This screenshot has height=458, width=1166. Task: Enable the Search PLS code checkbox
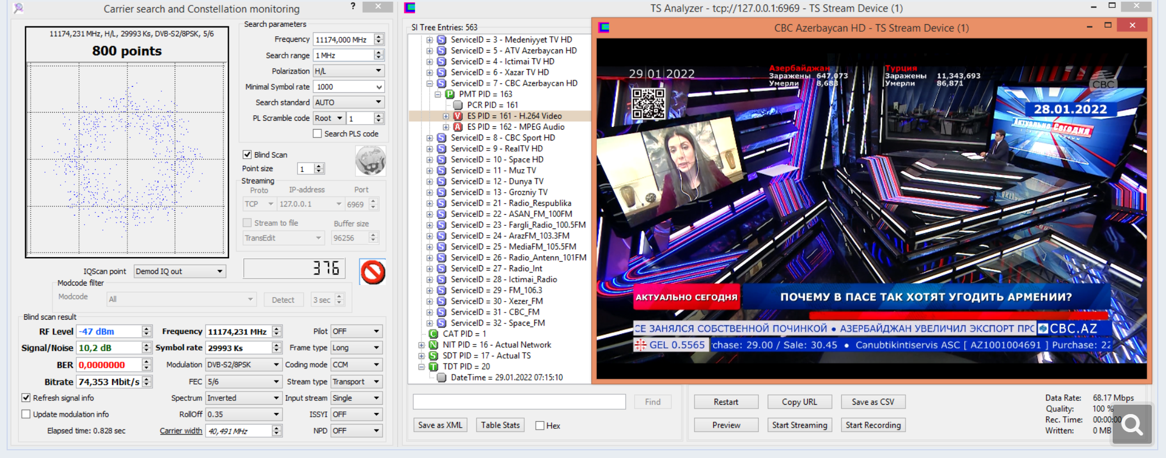[317, 133]
